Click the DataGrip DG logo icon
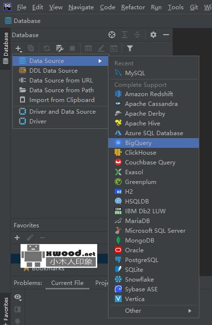 point(7,7)
